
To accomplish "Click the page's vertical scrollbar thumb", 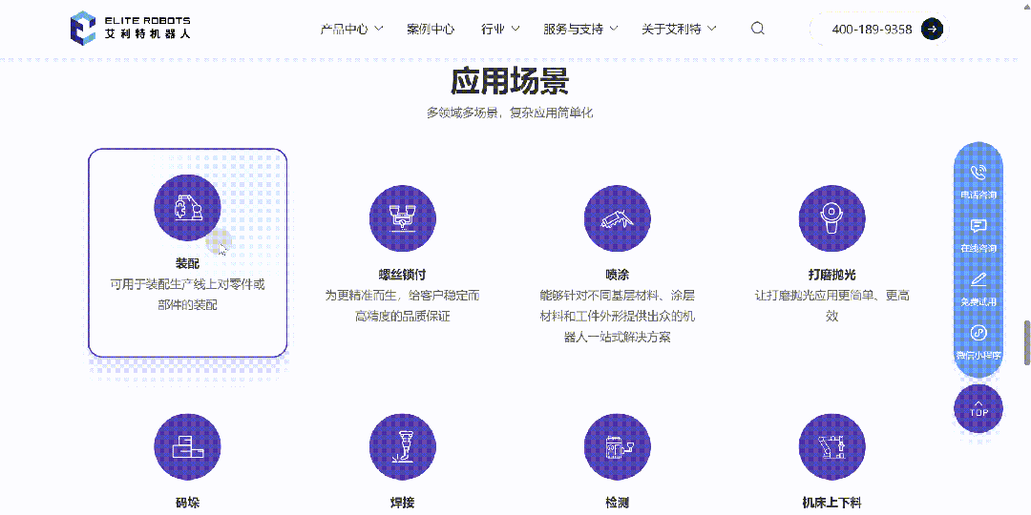I will click(1027, 342).
